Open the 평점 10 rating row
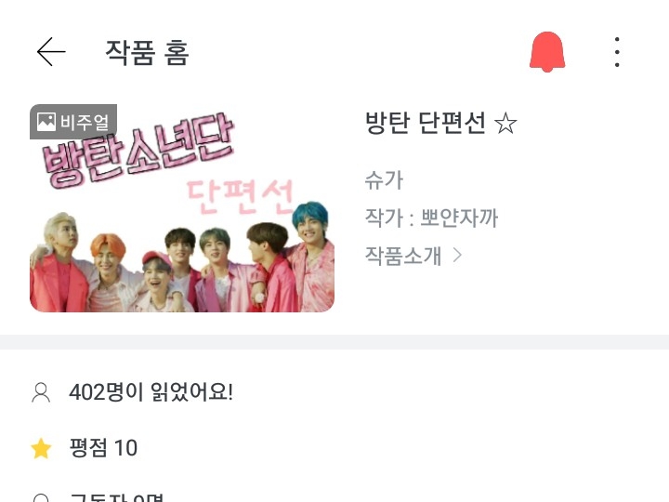Viewport: 669px width, 502px height. (x=334, y=448)
